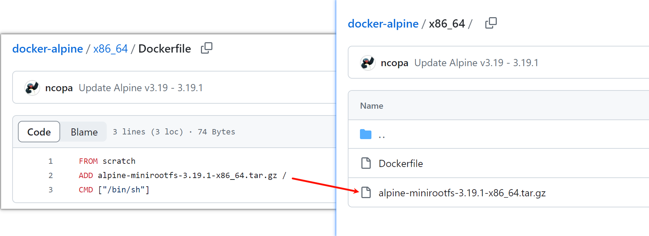This screenshot has width=649, height=236.
Task: Click ncopa's avatar above the Dockerfile code
Action: click(x=32, y=88)
